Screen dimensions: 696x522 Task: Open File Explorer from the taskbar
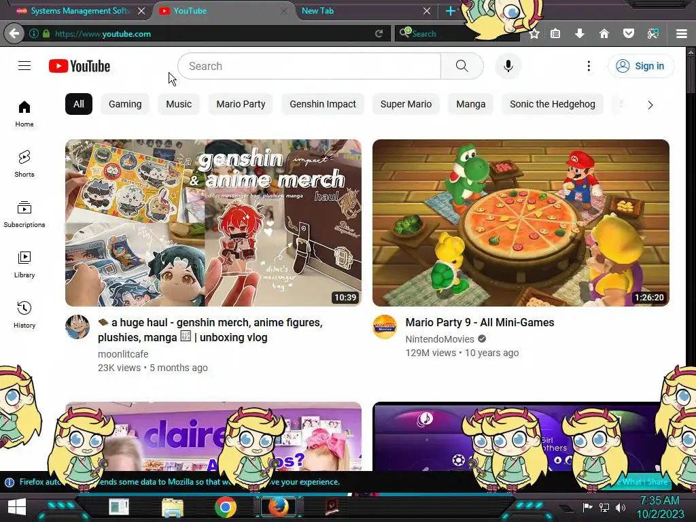(x=172, y=508)
